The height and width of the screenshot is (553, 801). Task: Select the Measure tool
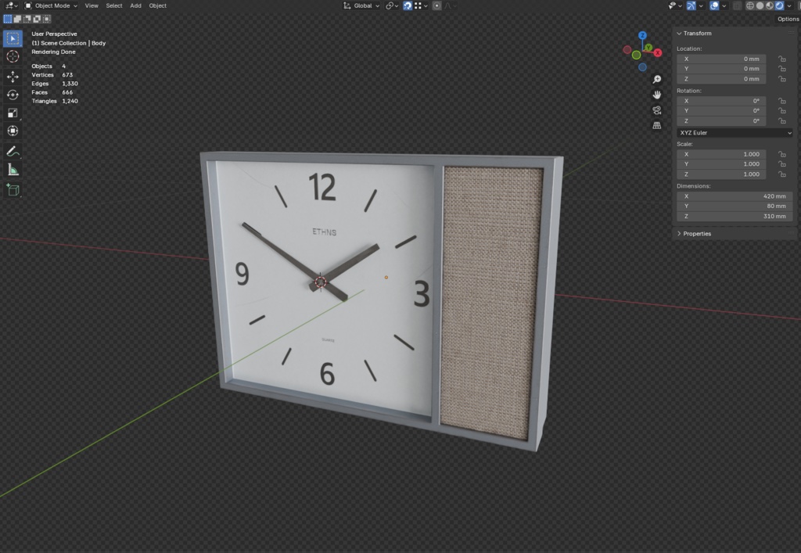[x=13, y=170]
